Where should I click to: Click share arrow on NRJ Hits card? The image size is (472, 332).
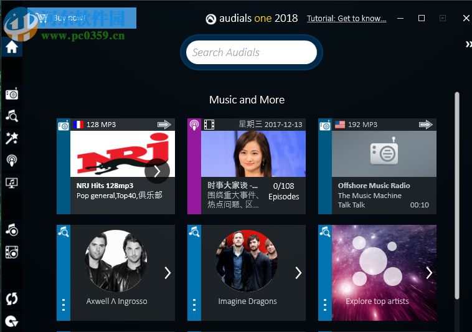[x=164, y=125]
